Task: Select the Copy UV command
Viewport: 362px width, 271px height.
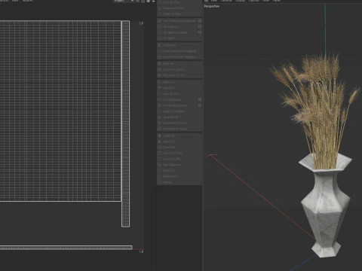Action: [x=179, y=135]
